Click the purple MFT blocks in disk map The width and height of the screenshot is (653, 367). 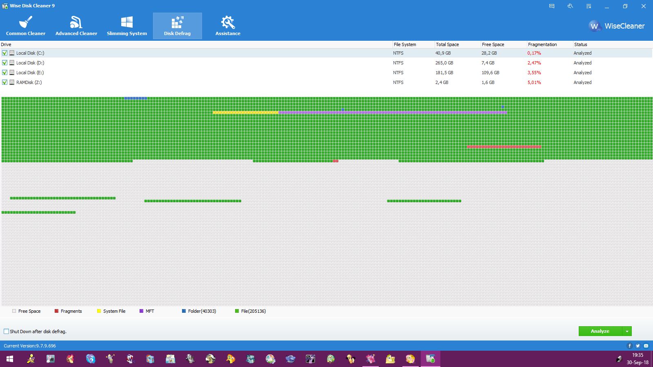tap(393, 113)
